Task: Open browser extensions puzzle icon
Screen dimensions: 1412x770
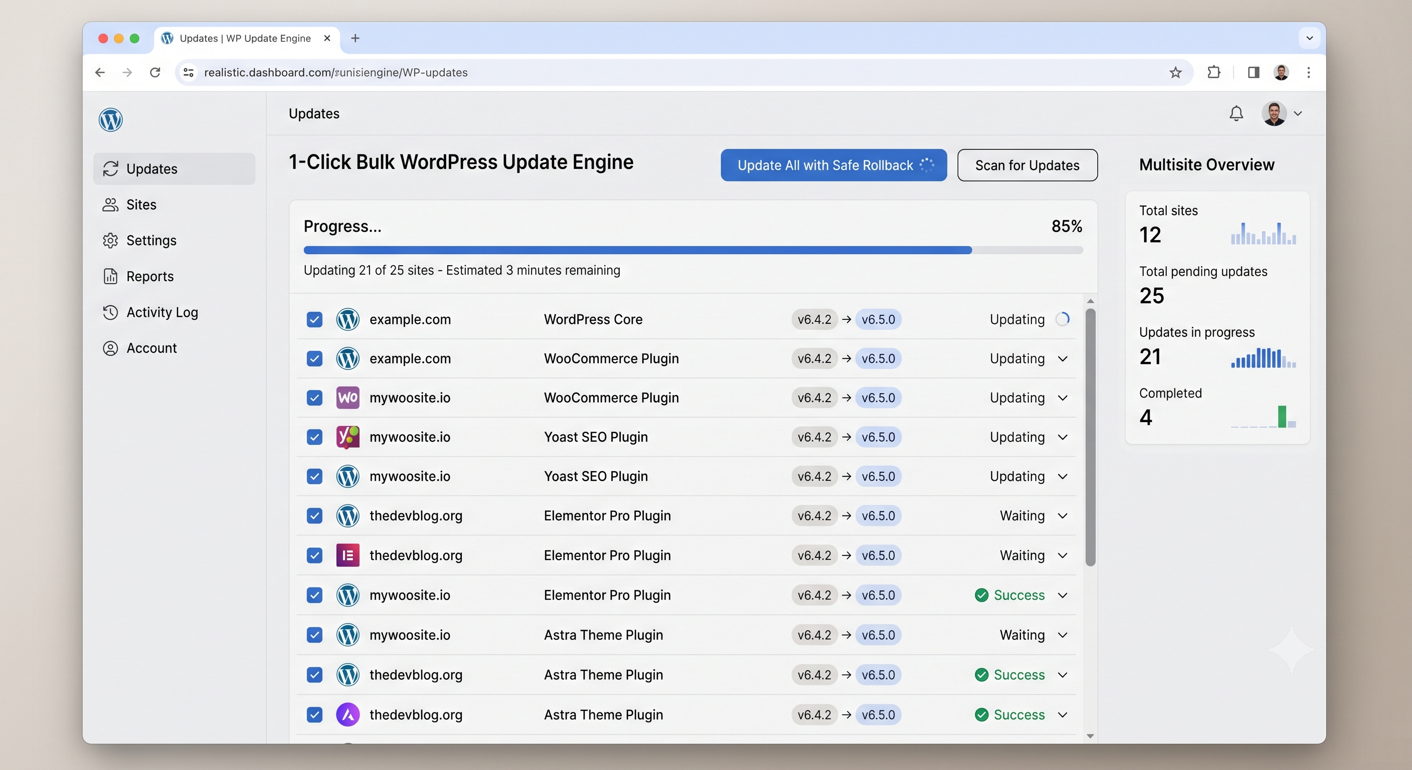Action: (1213, 72)
